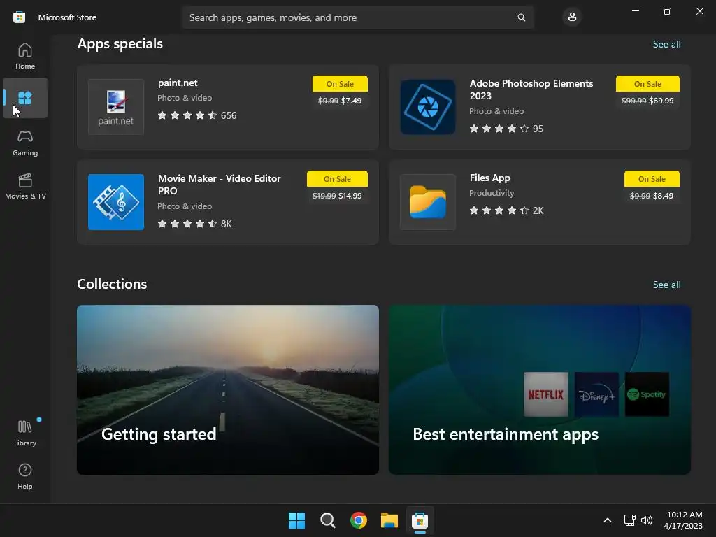716x537 pixels.
Task: Click the Productivity category label
Action: [x=492, y=193]
